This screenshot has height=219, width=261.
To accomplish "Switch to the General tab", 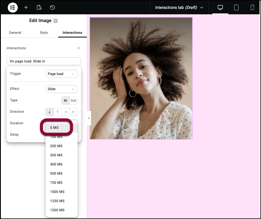I will point(15,33).
